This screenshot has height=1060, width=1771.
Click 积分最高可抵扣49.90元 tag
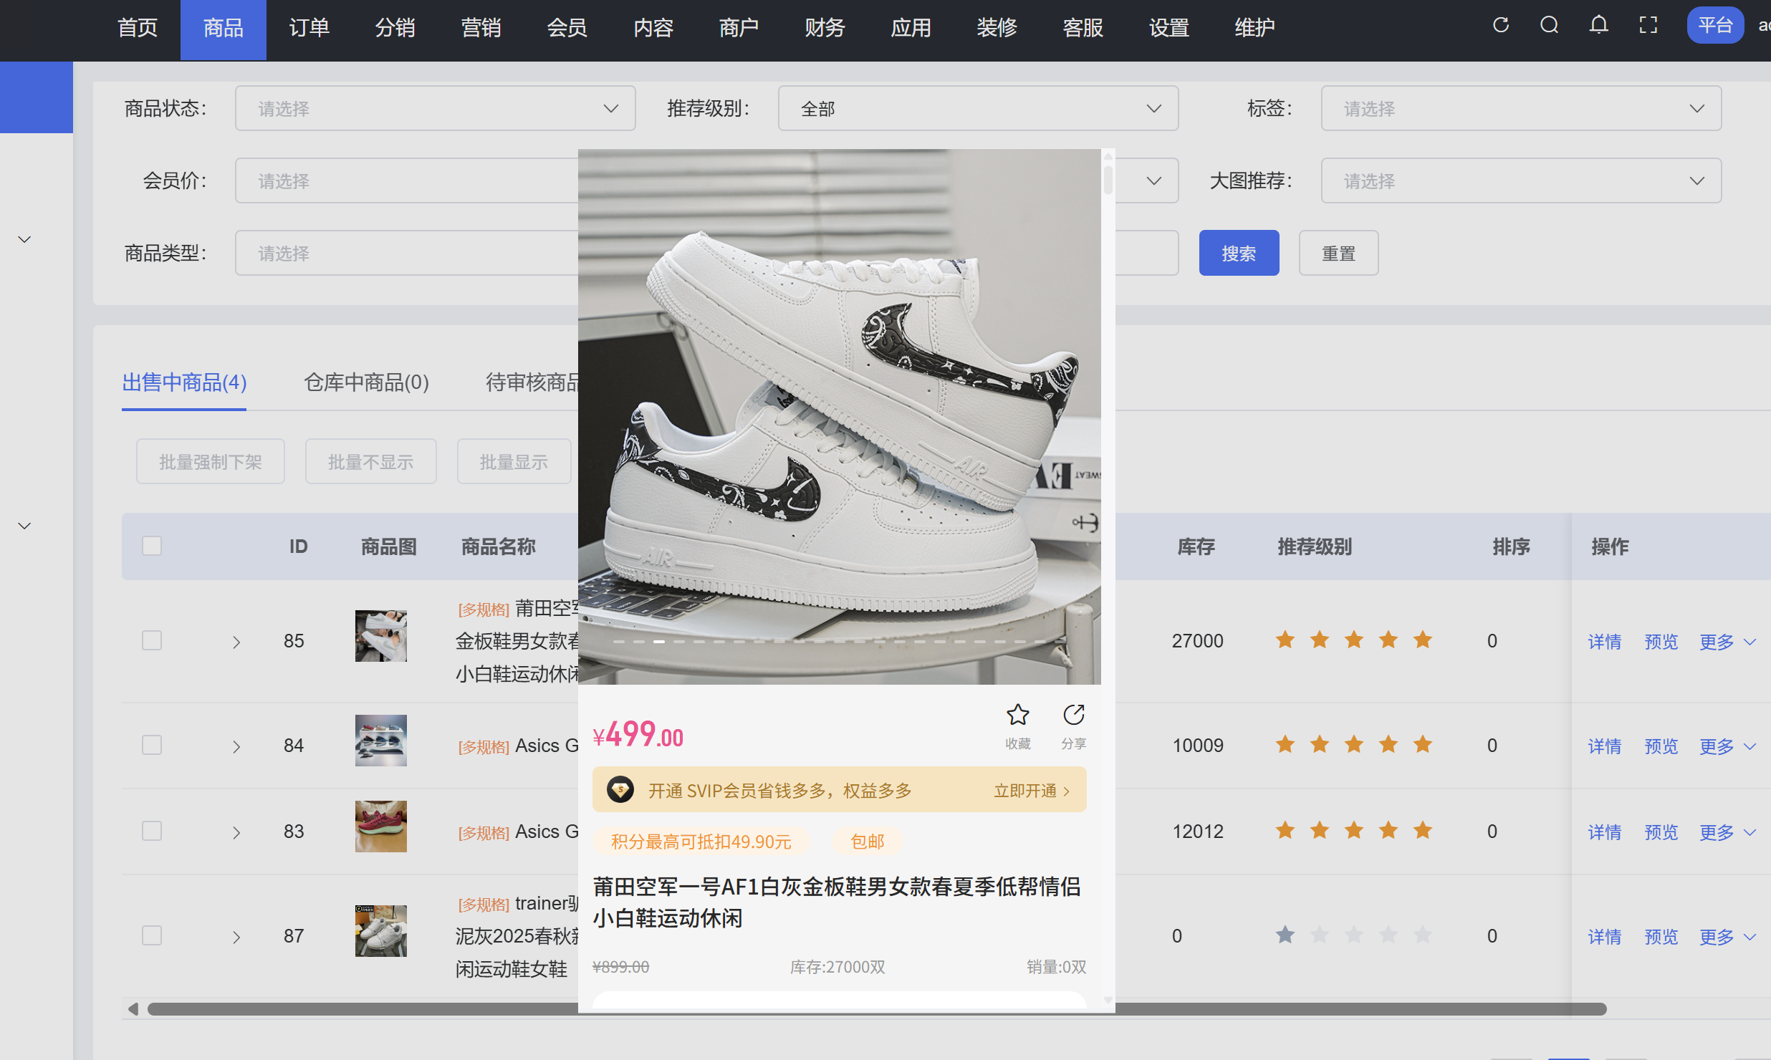coord(701,842)
